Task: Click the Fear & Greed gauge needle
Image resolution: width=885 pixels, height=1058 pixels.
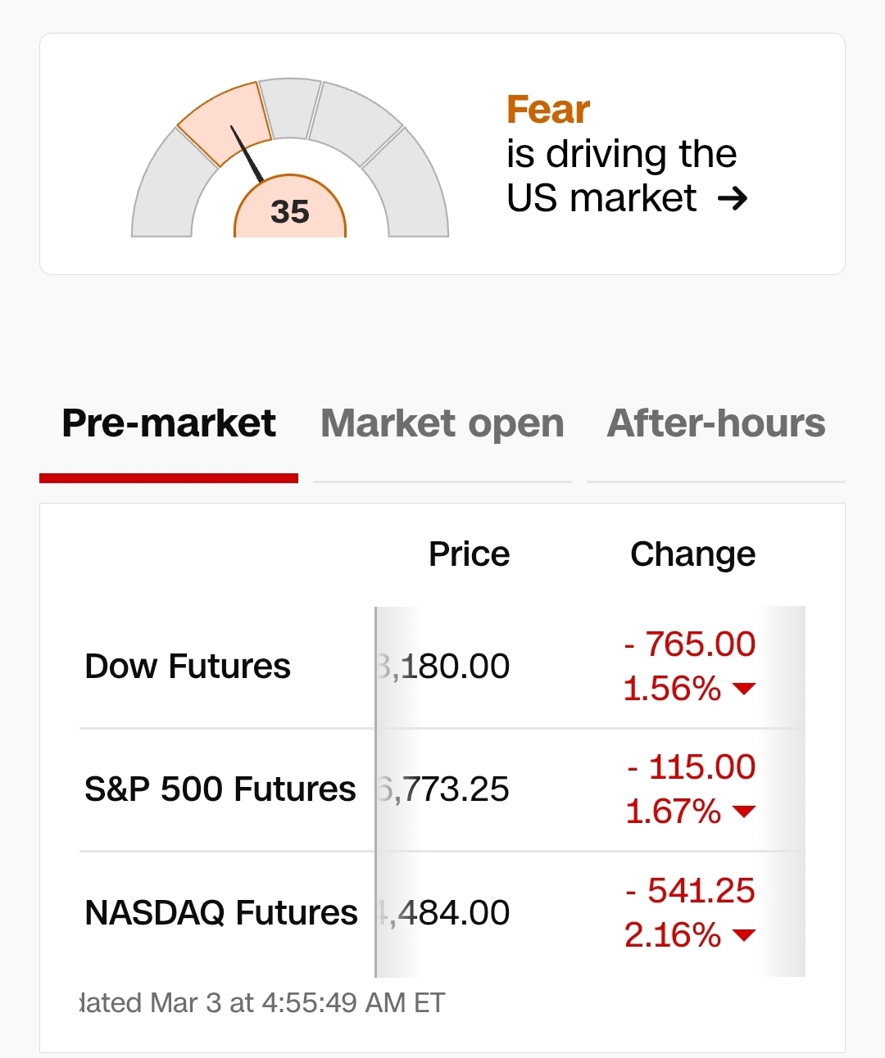Action: click(x=246, y=153)
